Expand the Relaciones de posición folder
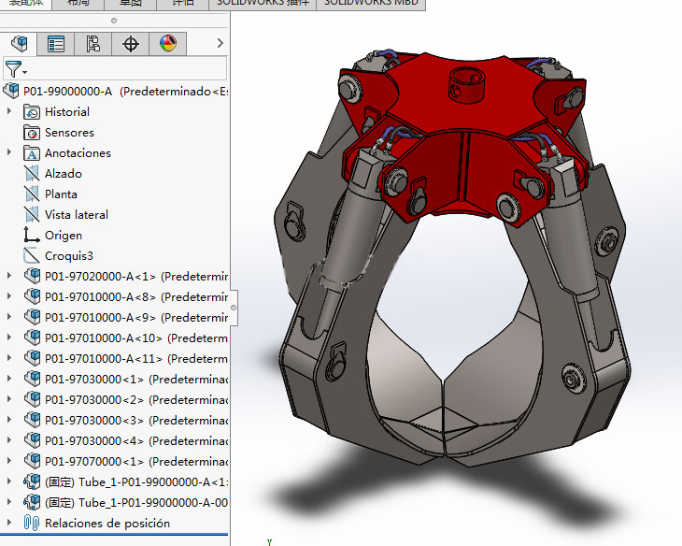 (x=9, y=524)
